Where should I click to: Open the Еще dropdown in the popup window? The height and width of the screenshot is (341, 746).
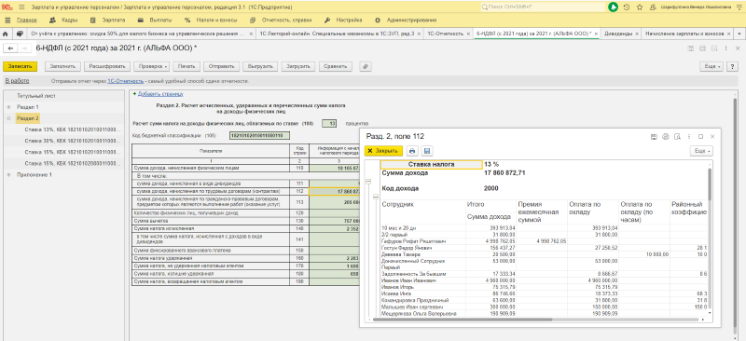click(702, 151)
